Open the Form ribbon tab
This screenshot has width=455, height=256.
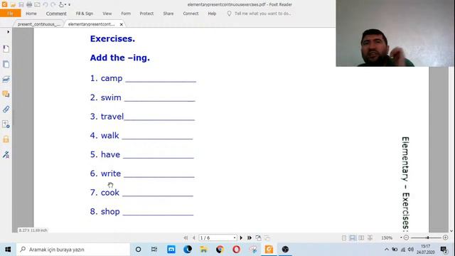click(126, 14)
